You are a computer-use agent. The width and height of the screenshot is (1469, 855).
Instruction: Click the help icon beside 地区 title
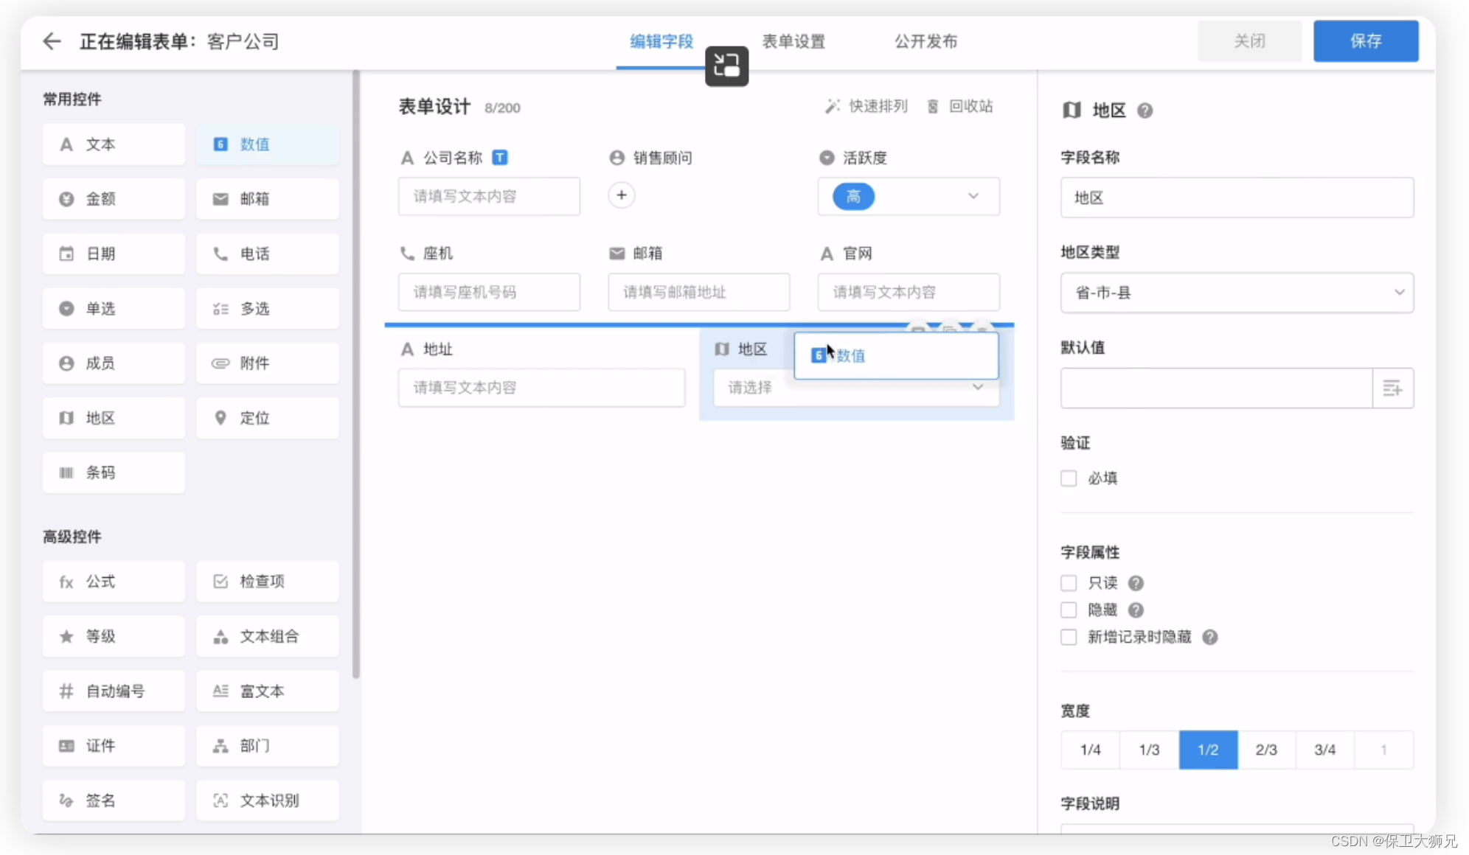coord(1145,111)
